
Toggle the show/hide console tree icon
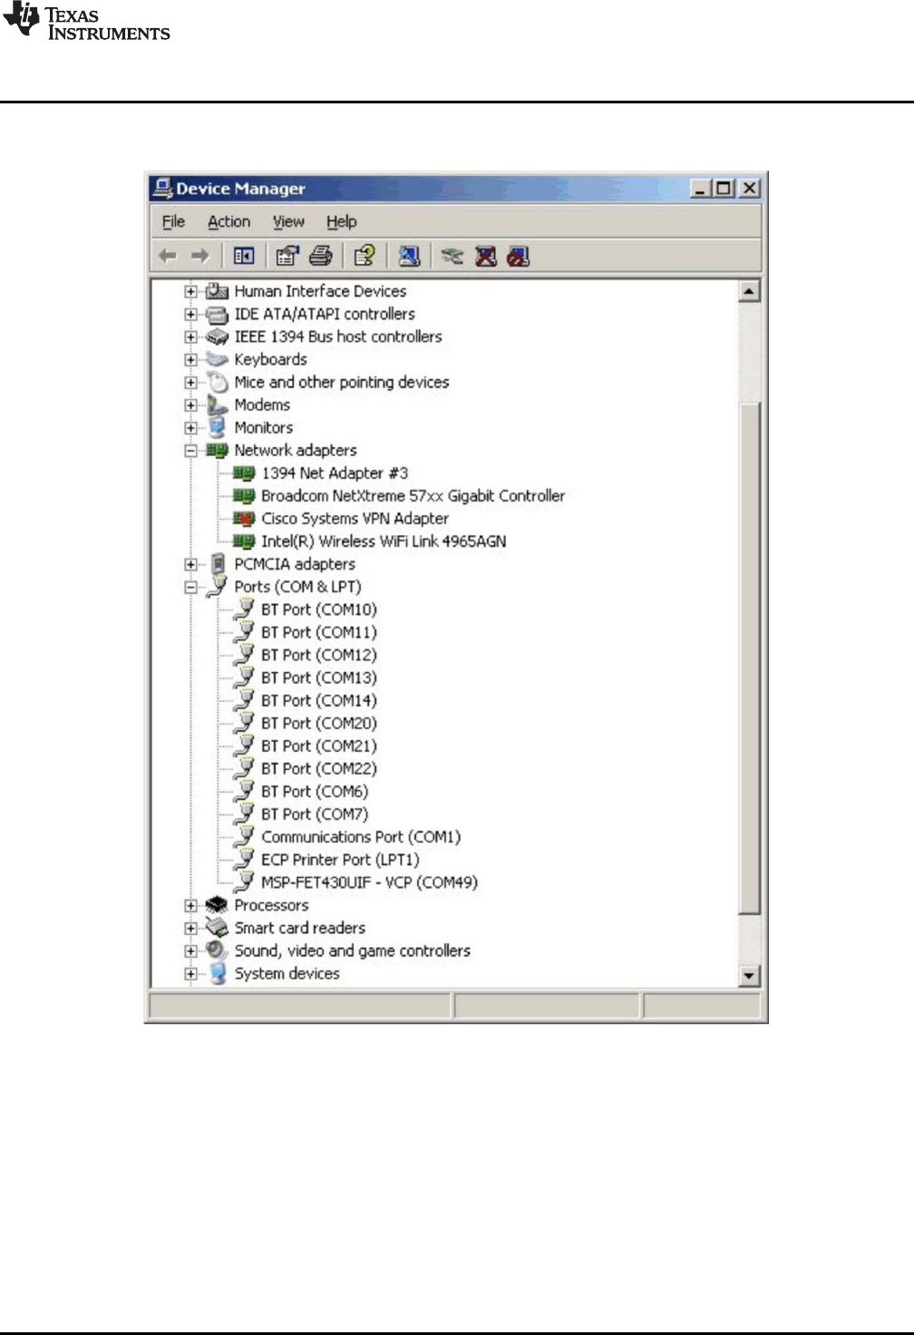click(244, 256)
